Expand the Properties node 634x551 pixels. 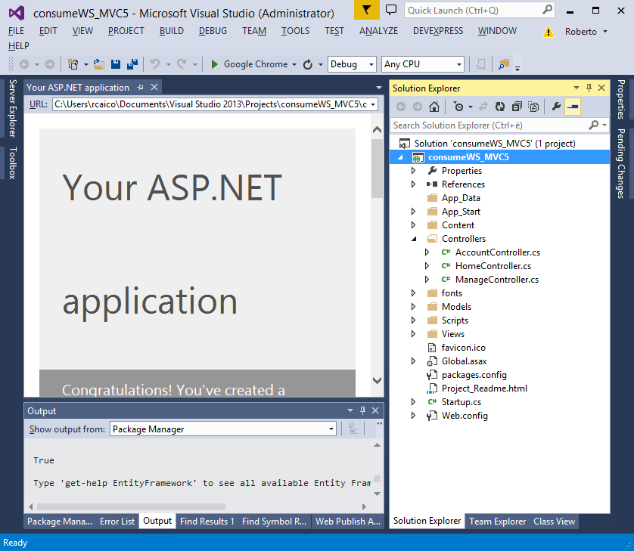[x=413, y=171]
